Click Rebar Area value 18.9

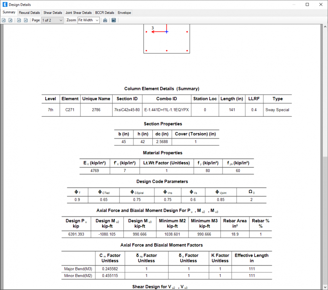coord(235,234)
